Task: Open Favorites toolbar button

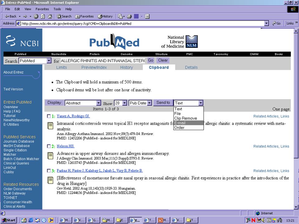Action: click(84, 16)
